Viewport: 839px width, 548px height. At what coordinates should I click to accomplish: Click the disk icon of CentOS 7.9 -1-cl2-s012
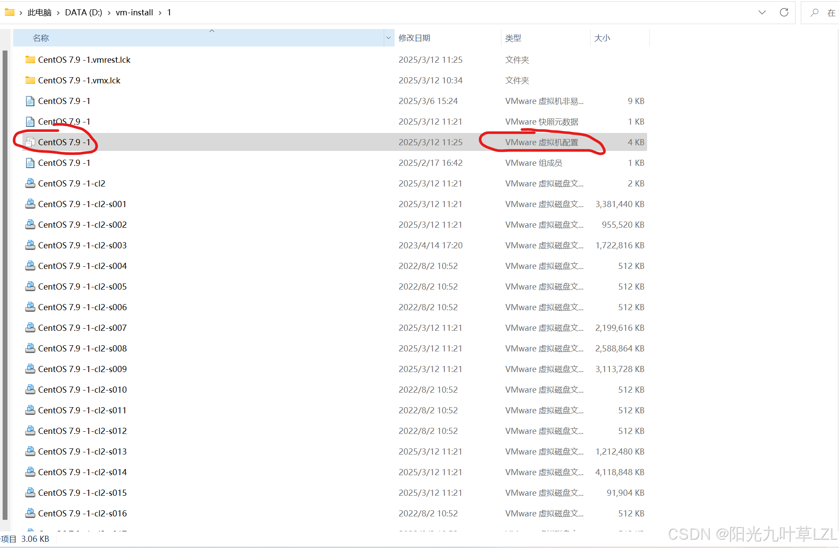coord(30,431)
